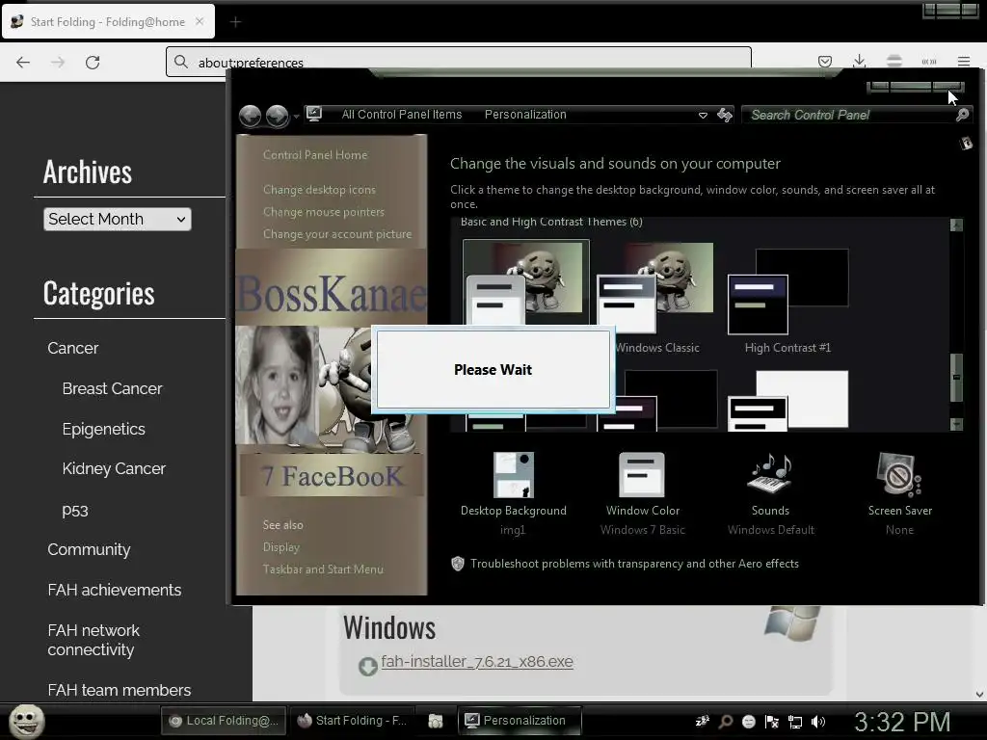Click the tray magnifier icon
Image resolution: width=987 pixels, height=740 pixels.
tap(726, 722)
